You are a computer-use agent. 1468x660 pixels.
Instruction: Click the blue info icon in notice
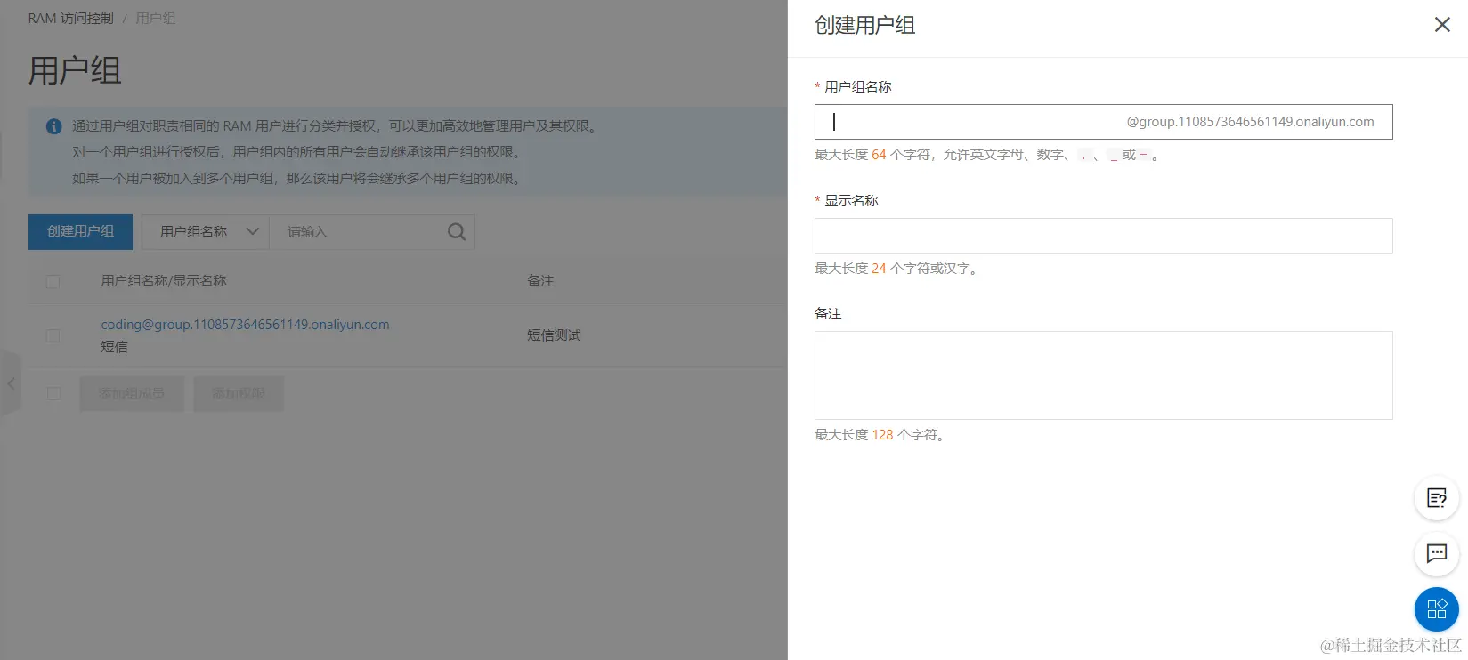[53, 126]
